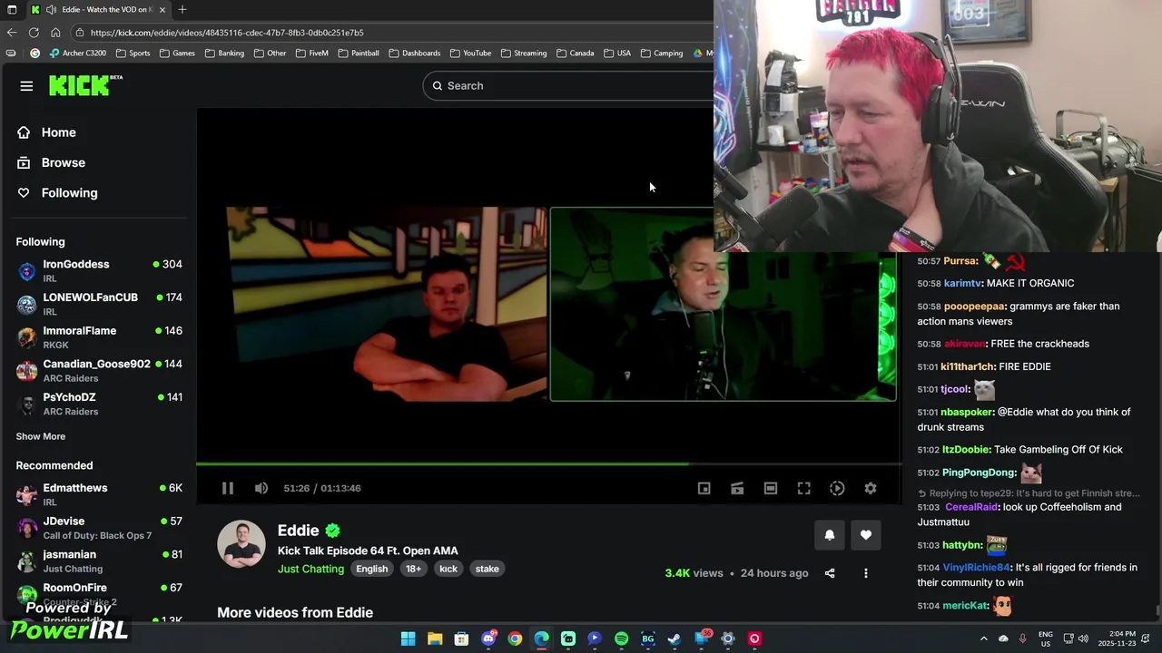Image resolution: width=1162 pixels, height=653 pixels.
Task: Expand the Banking bookmarks folder
Action: [224, 53]
